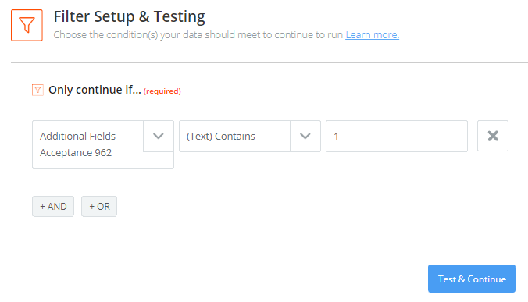Click the digit 1 inside the value box
The height and width of the screenshot is (302, 528).
coord(336,137)
